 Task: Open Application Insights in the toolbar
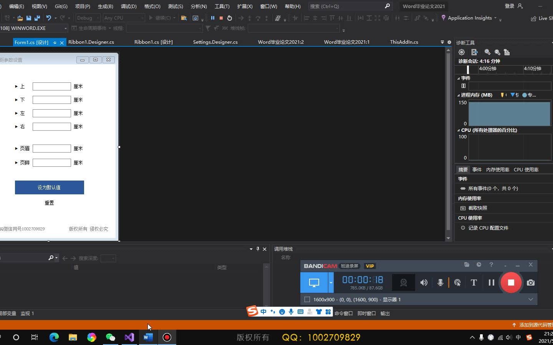469,18
